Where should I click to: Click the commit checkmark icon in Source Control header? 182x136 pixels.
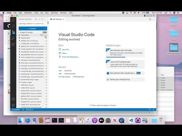point(39,19)
